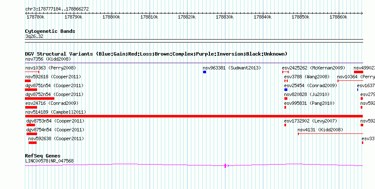This screenshot has width=375, height=189.
Task: Open the nsv4131 (Kidd2008) label
Action: point(320,130)
